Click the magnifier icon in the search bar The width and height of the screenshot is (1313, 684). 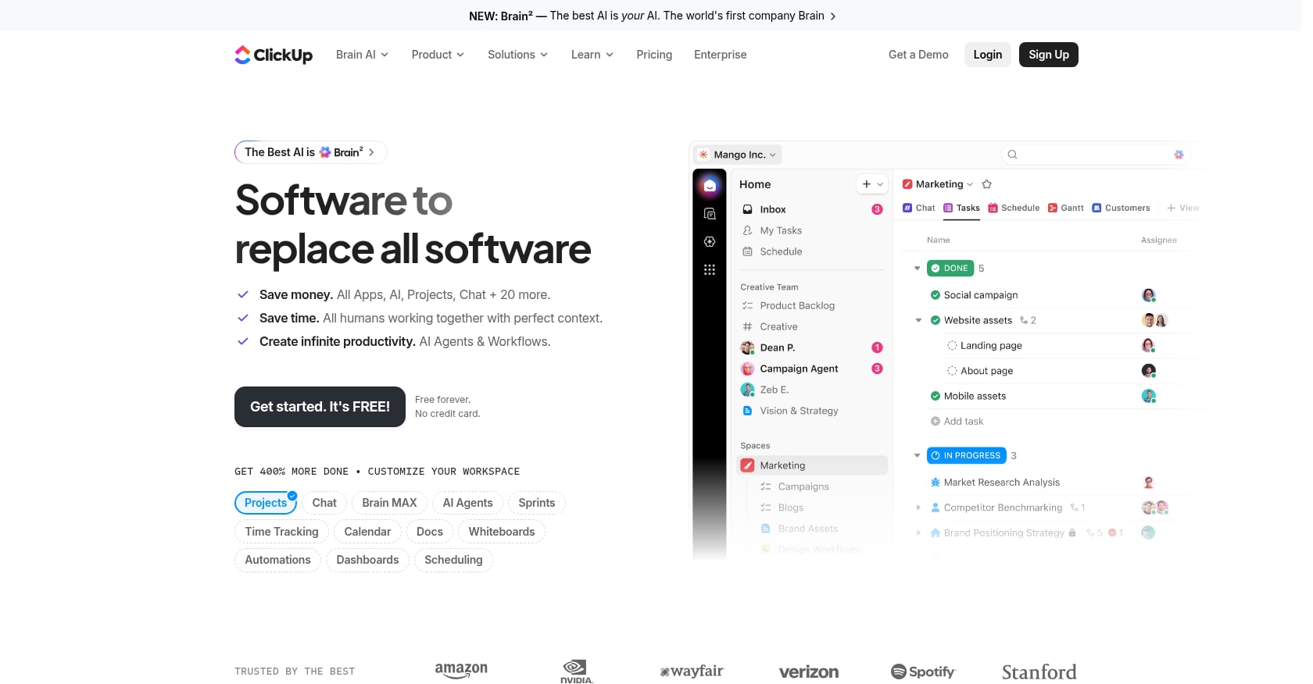(x=1012, y=155)
